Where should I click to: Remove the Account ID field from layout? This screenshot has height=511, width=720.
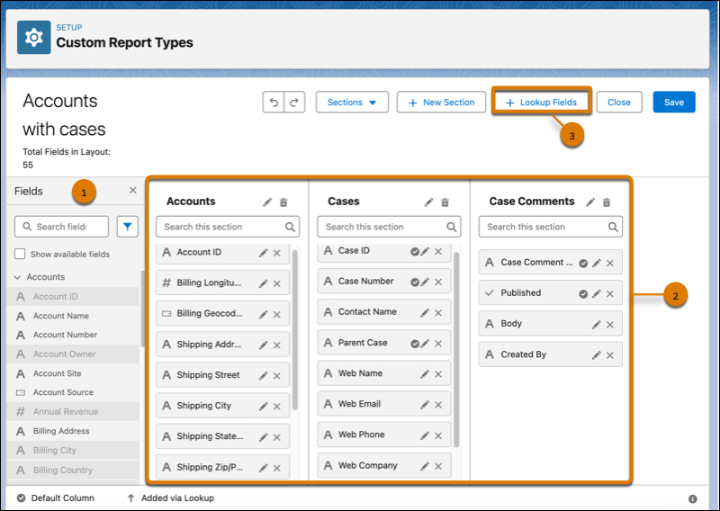click(277, 253)
